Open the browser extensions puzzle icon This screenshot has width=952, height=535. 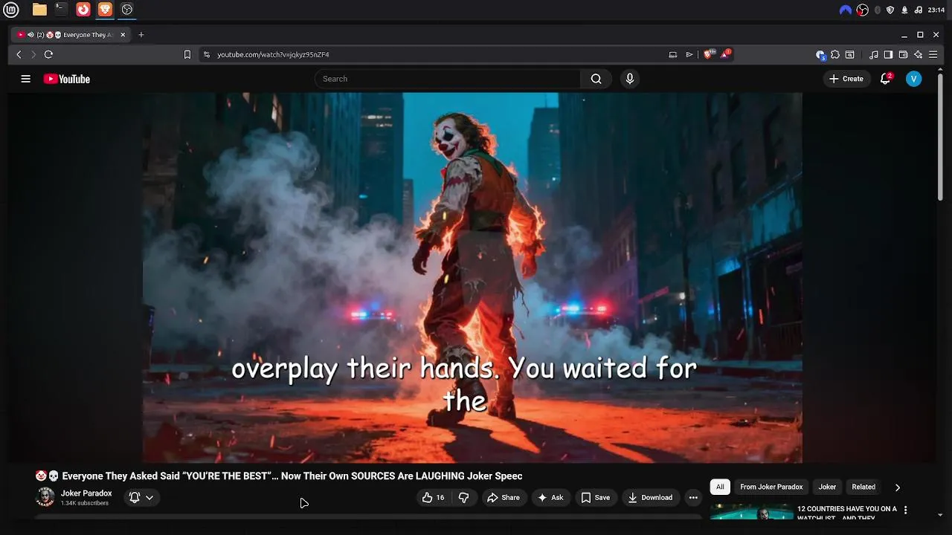[835, 54]
